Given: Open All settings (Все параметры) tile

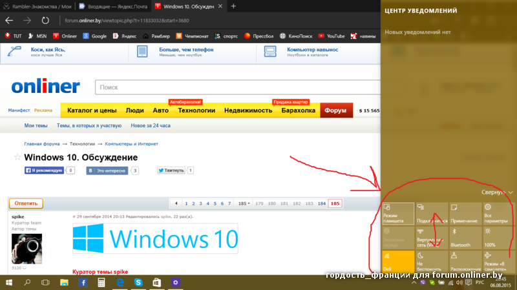Looking at the screenshot, I should click(x=499, y=214).
